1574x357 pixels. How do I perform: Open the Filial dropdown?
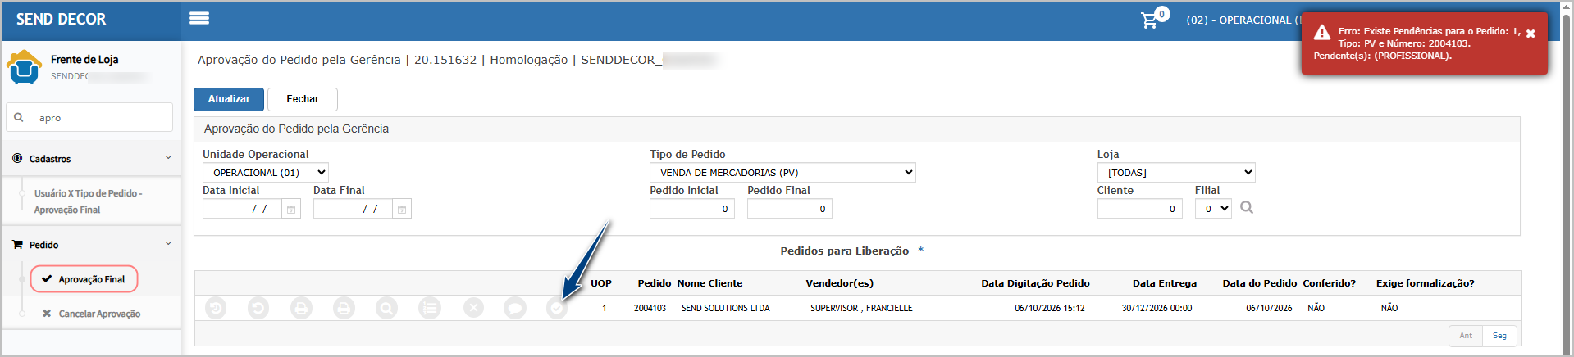coord(1213,209)
